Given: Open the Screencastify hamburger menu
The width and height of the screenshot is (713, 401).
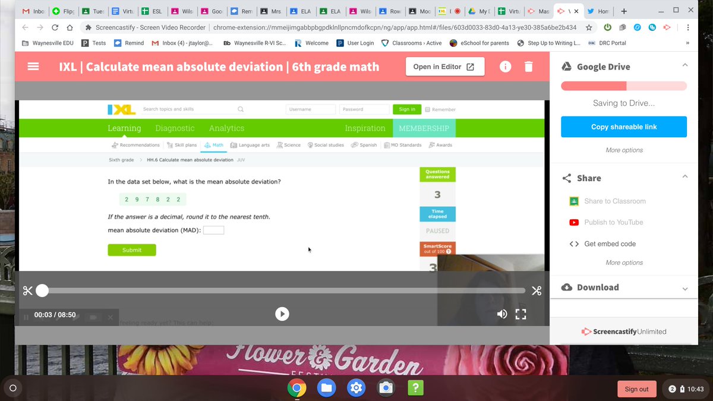Looking at the screenshot, I should point(33,67).
